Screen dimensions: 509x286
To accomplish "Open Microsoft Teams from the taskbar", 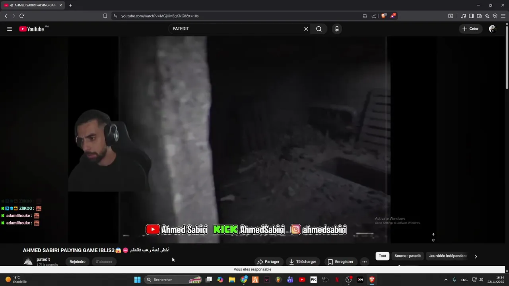I will pyautogui.click(x=290, y=280).
